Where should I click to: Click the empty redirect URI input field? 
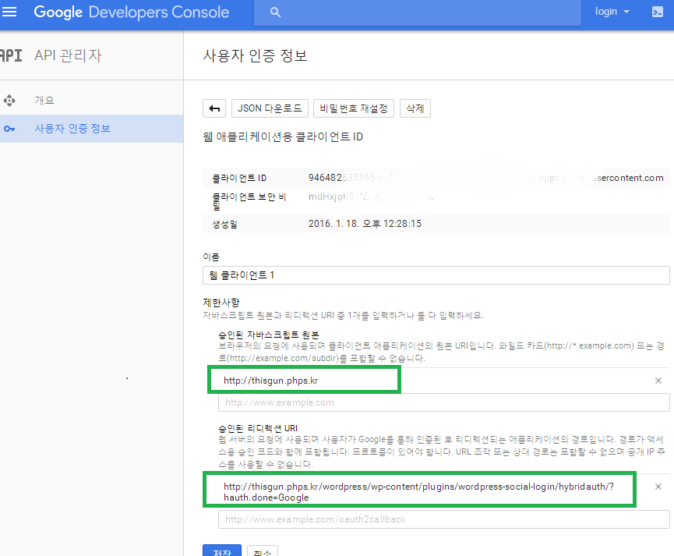[443, 519]
